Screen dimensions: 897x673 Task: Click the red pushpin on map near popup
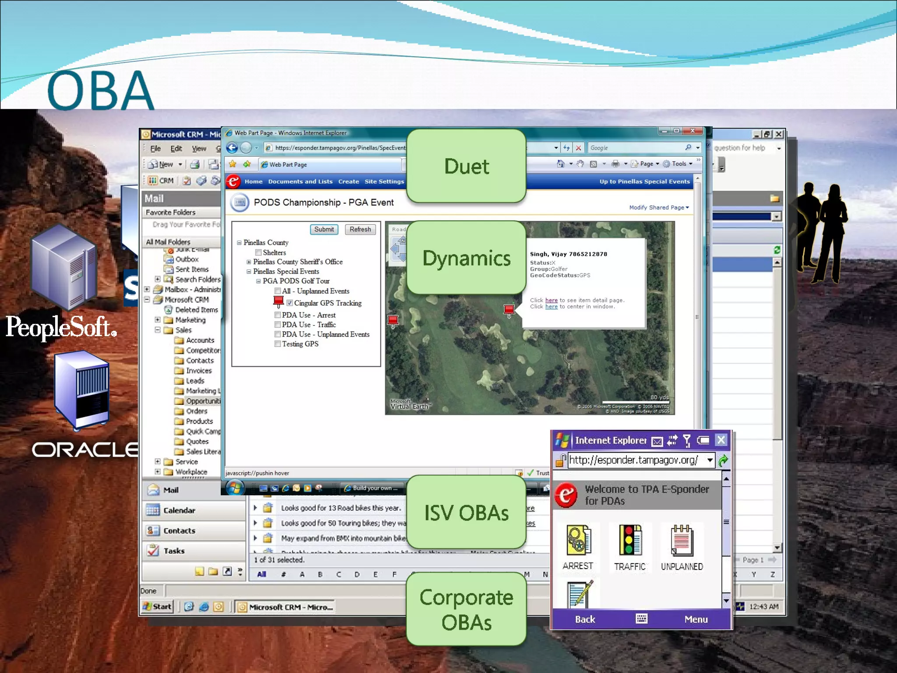509,310
